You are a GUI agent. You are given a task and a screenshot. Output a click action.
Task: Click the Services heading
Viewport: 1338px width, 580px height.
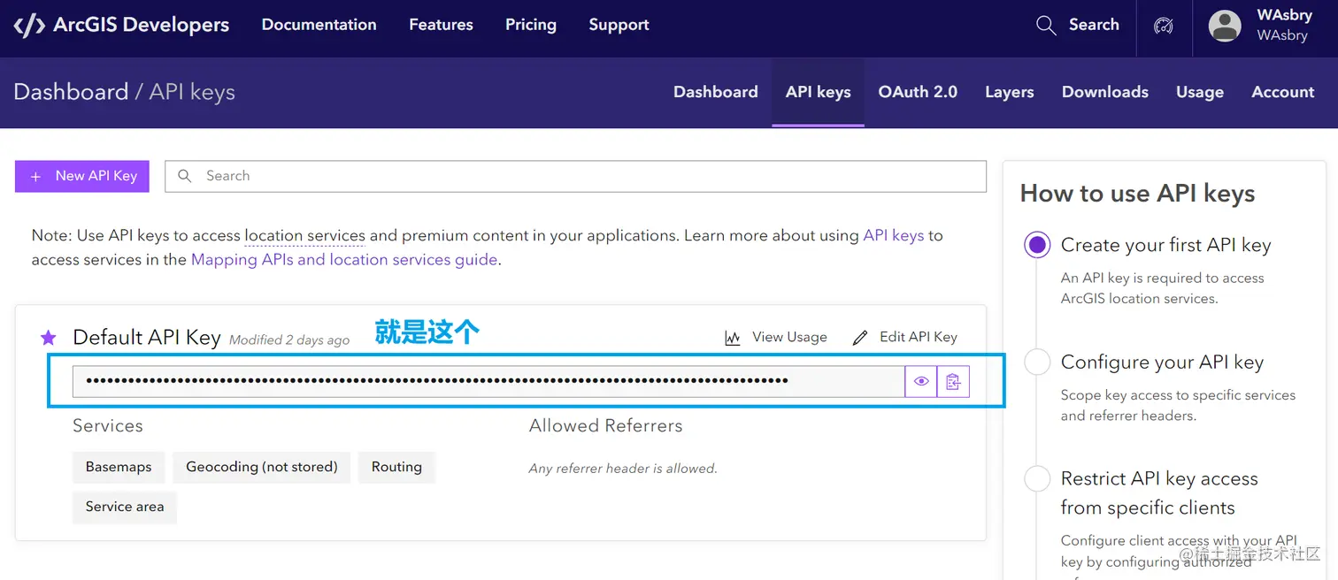[x=108, y=425]
